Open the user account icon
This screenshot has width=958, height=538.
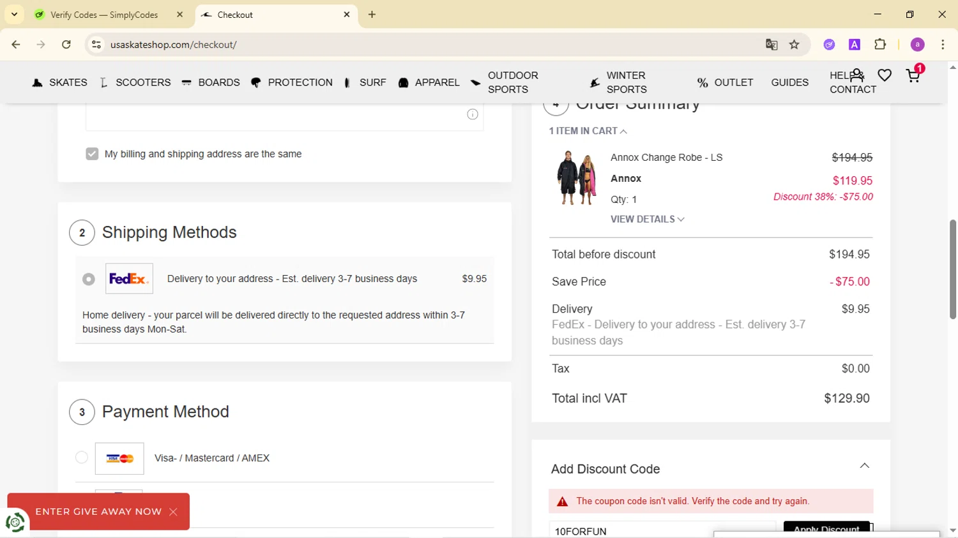click(857, 75)
